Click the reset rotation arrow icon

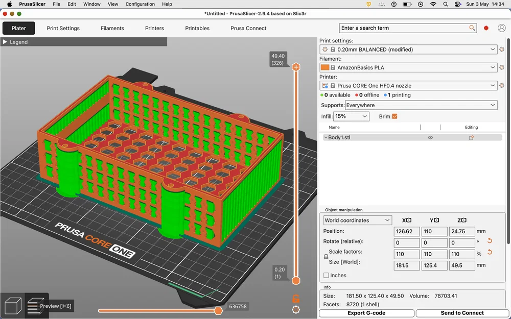click(490, 241)
